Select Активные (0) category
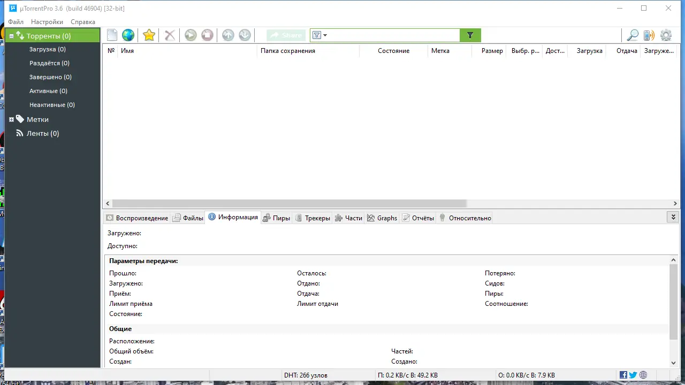Viewport: 685px width, 385px height. point(48,91)
